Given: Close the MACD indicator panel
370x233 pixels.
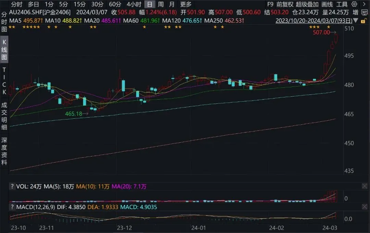Looking at the screenshot, I should [x=364, y=207].
